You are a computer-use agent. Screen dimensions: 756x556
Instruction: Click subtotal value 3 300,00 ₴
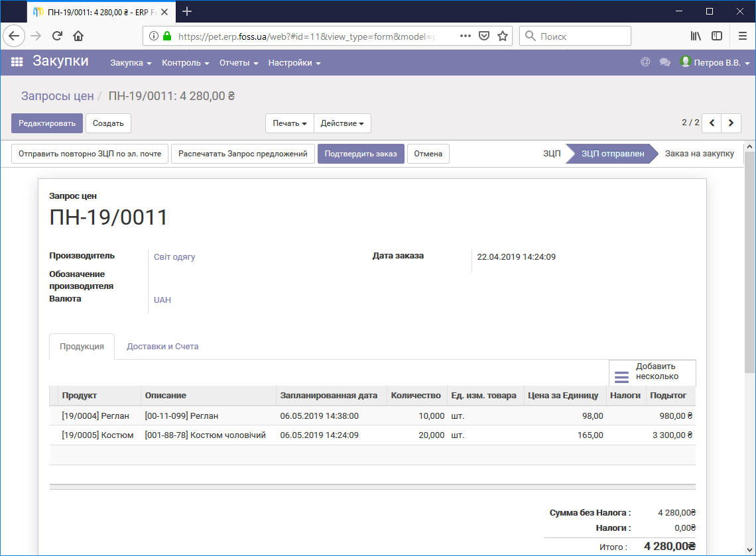(672, 435)
